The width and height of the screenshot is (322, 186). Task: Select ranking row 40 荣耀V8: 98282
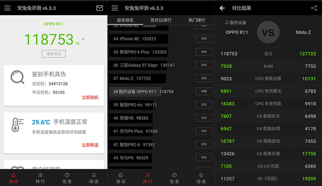click(x=131, y=118)
